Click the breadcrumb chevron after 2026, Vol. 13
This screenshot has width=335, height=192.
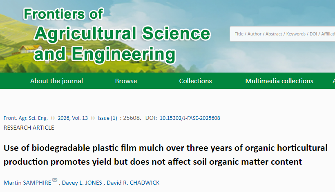(x=93, y=118)
